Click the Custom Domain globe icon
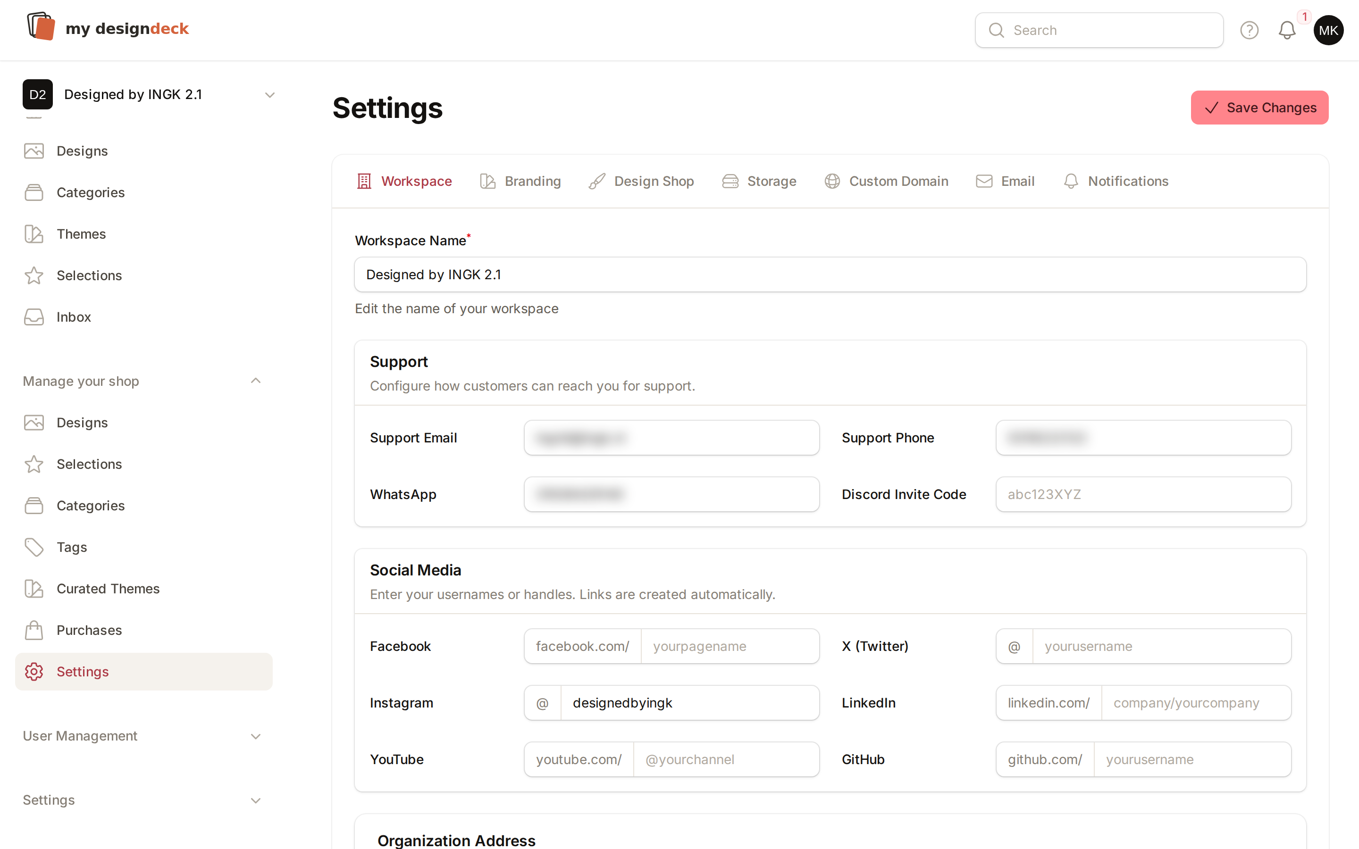This screenshot has width=1359, height=849. pyautogui.click(x=832, y=182)
